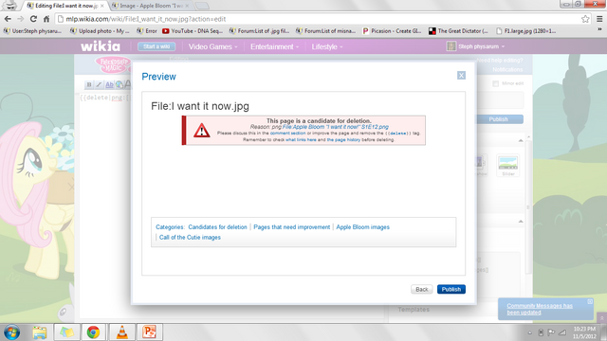Image resolution: width=607 pixels, height=341 pixels.
Task: Open the Entertainment dropdown
Action: tap(274, 46)
